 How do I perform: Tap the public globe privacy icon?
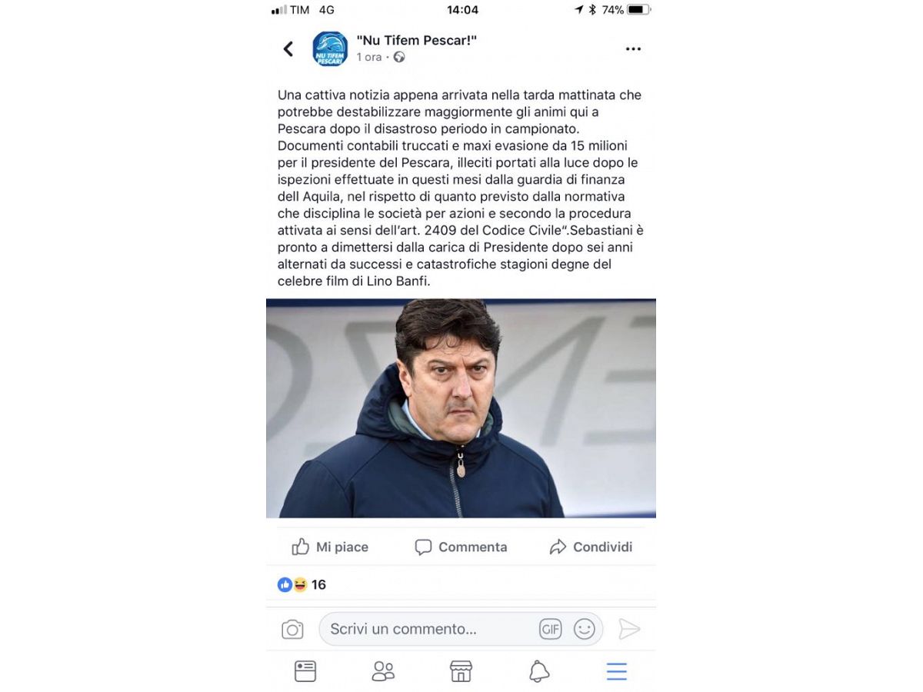pyautogui.click(x=398, y=57)
